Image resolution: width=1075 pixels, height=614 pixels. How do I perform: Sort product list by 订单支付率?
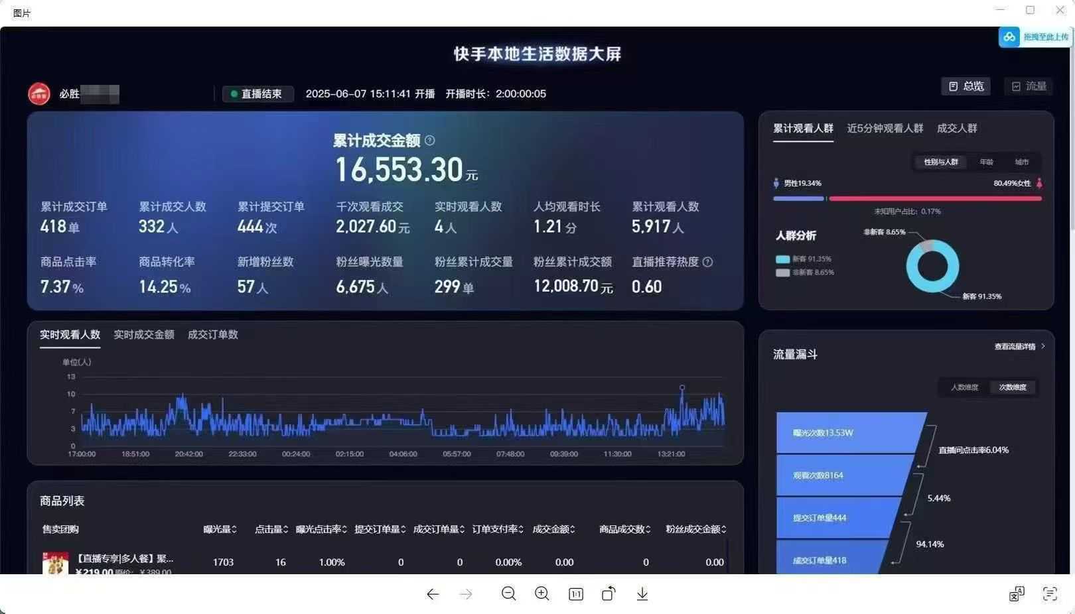(498, 529)
